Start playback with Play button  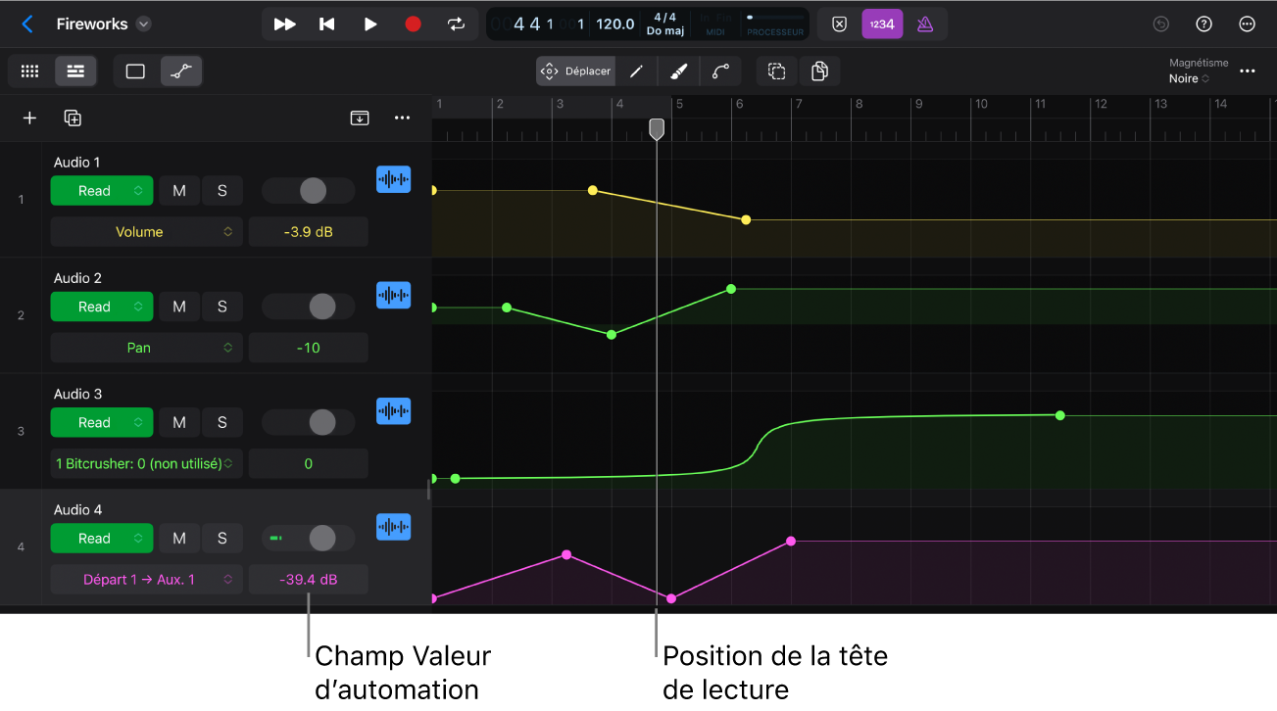(x=370, y=24)
